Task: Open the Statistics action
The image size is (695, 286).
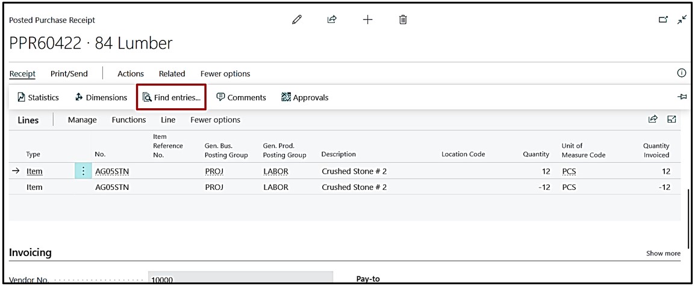Action: click(x=38, y=97)
